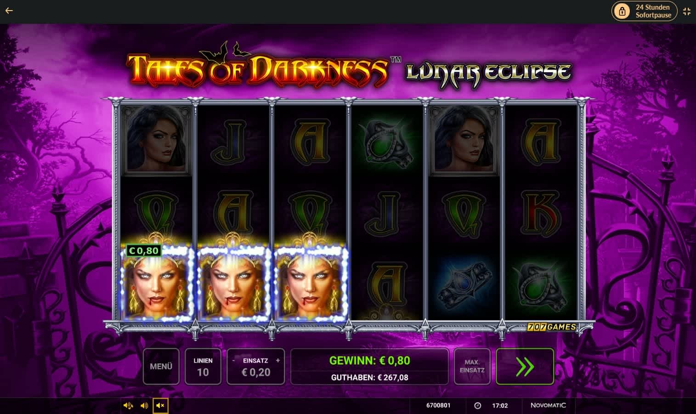The width and height of the screenshot is (696, 414).
Task: Open the LINIEN 10 selector
Action: pyautogui.click(x=203, y=366)
